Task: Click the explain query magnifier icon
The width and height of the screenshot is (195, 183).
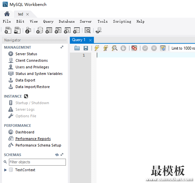Action: point(114,48)
